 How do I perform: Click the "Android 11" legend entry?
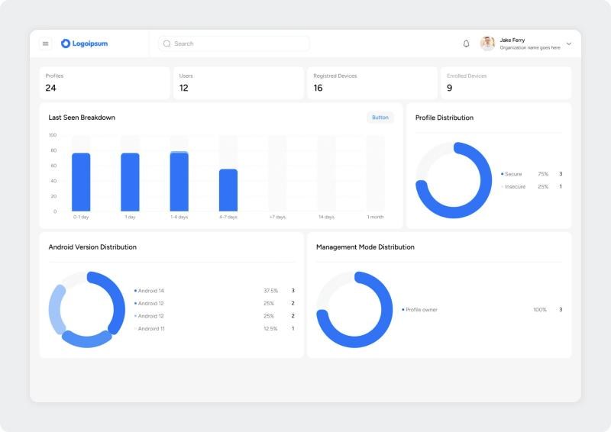150,328
